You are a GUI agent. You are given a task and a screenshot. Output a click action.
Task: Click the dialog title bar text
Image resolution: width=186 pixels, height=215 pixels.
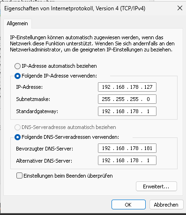click(74, 8)
